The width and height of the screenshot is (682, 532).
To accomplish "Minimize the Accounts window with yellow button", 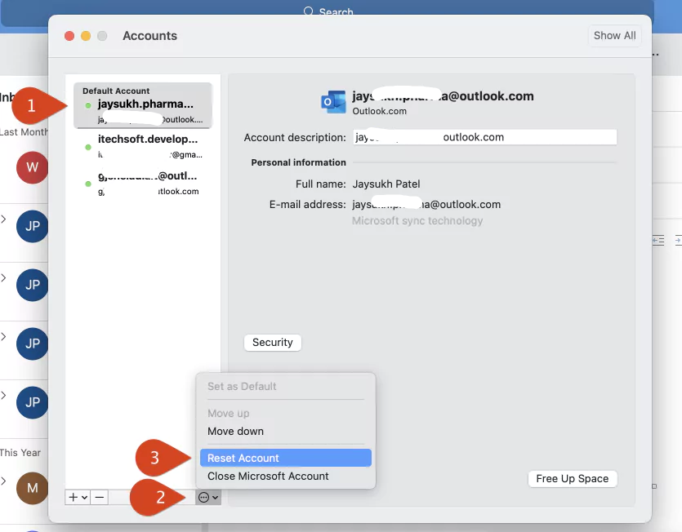I will (x=86, y=36).
